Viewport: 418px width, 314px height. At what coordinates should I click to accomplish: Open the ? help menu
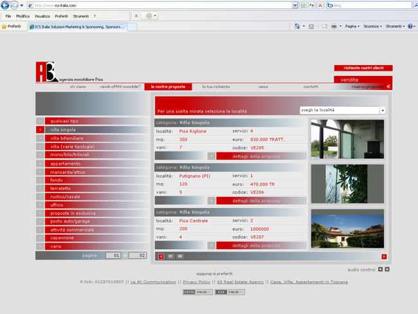pos(95,16)
